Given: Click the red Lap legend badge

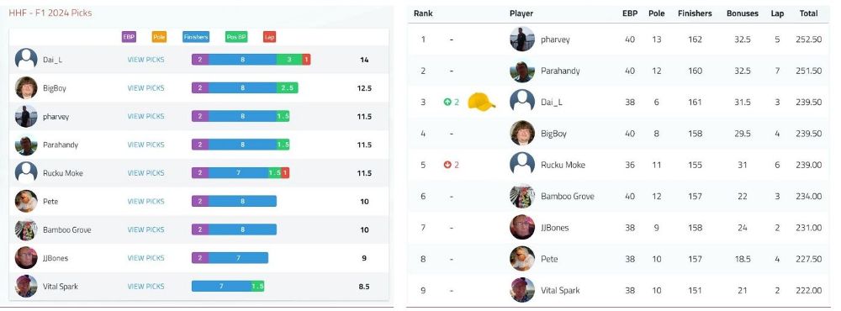Looking at the screenshot, I should pyautogui.click(x=269, y=37).
